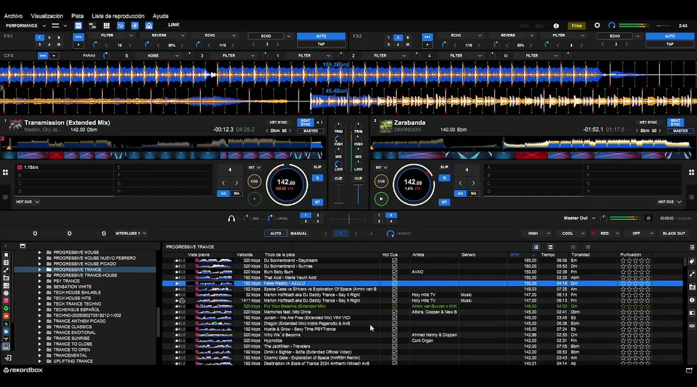
Task: Open deck 1 INT dropdown
Action: (x=254, y=168)
